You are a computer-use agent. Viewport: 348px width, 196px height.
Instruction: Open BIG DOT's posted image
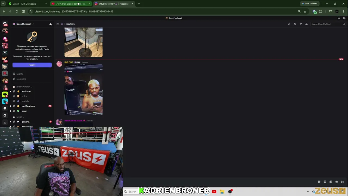(x=83, y=90)
